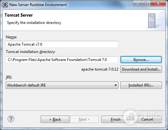Click the disabled Next button
The height and width of the screenshot is (130, 168).
pyautogui.click(x=84, y=119)
